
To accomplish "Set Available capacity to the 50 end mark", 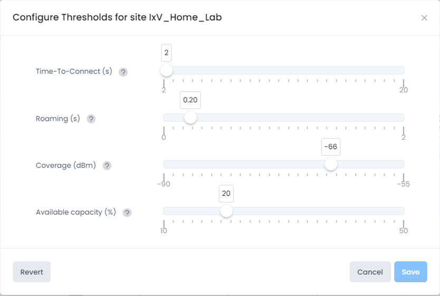I will pyautogui.click(x=404, y=211).
